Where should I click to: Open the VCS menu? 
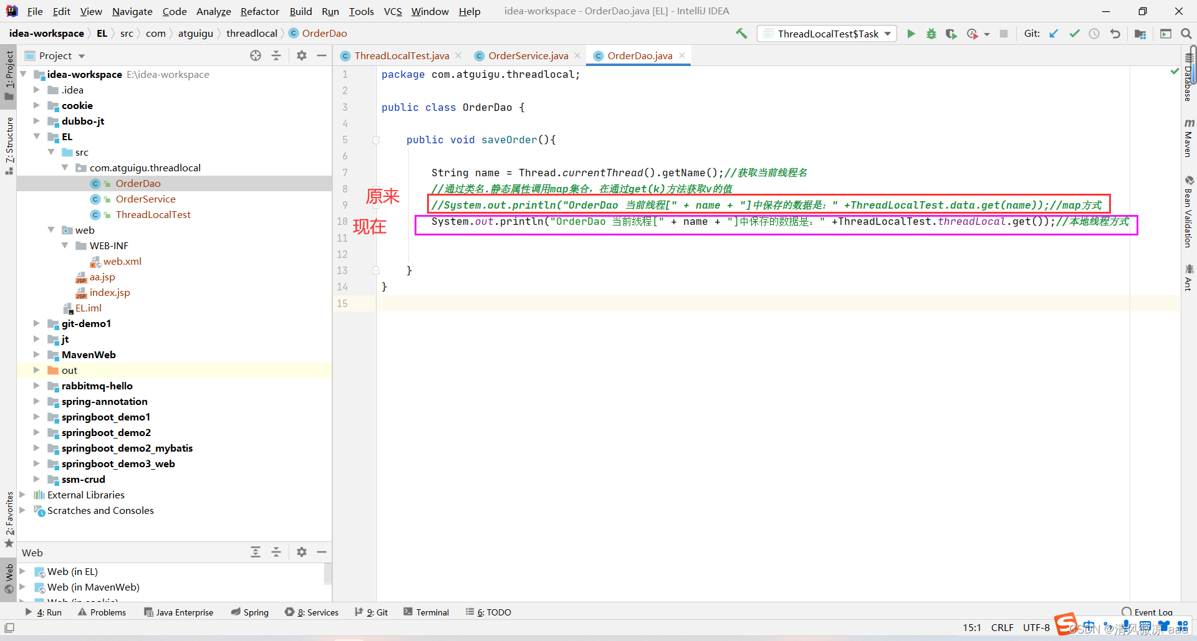tap(393, 11)
